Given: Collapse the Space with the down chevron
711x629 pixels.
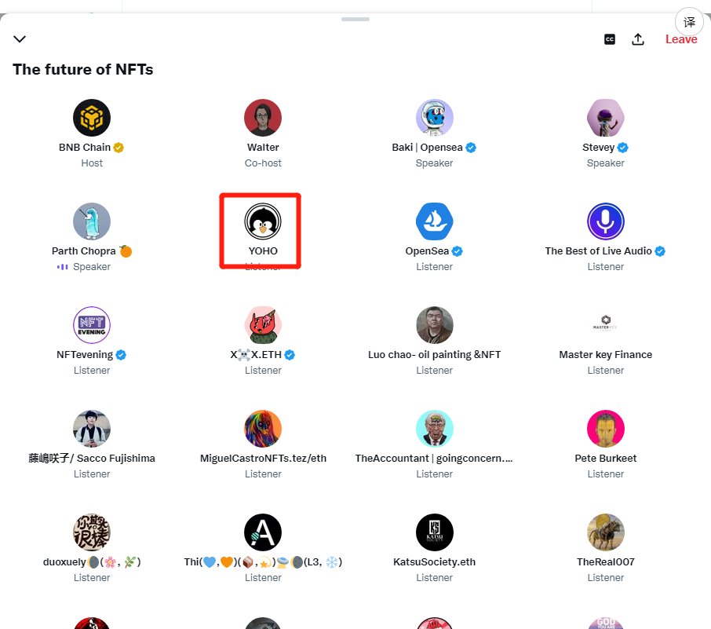Looking at the screenshot, I should (x=20, y=39).
